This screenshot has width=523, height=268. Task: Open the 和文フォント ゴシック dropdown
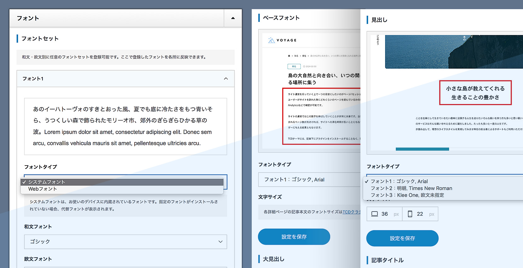tap(125, 242)
